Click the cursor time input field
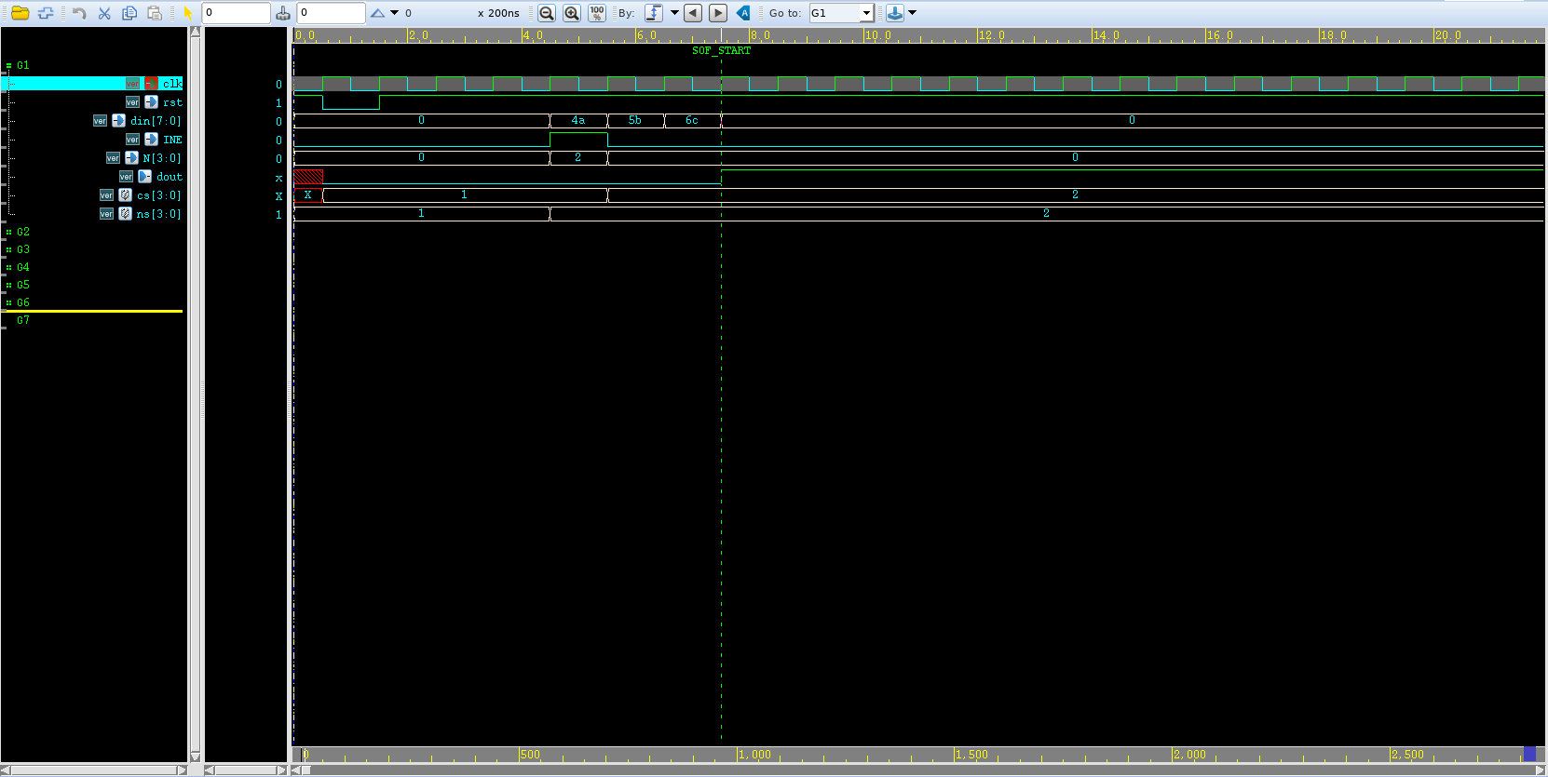This screenshot has width=1548, height=777. (236, 13)
